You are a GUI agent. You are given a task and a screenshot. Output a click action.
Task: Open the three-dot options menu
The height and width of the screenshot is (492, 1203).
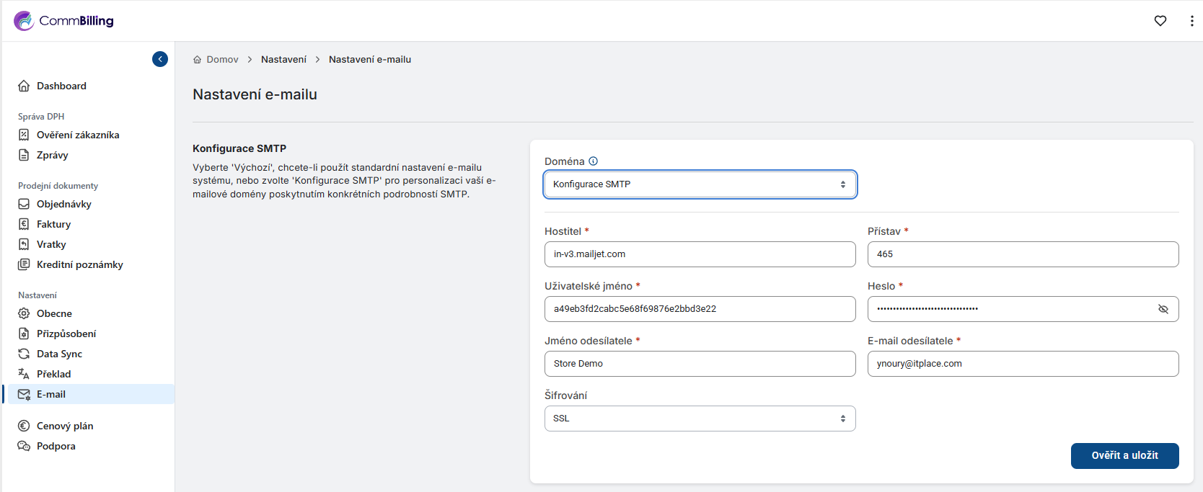pos(1191,21)
